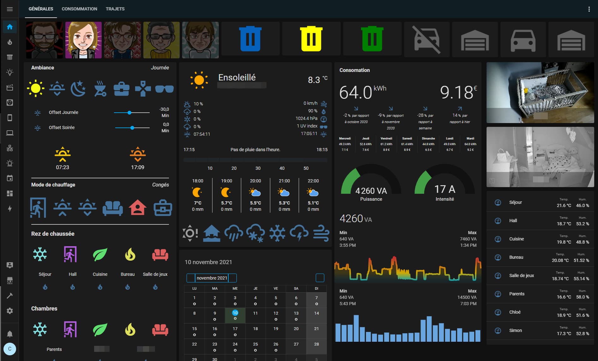
Task: Click the blue trash bin icon
Action: click(250, 39)
